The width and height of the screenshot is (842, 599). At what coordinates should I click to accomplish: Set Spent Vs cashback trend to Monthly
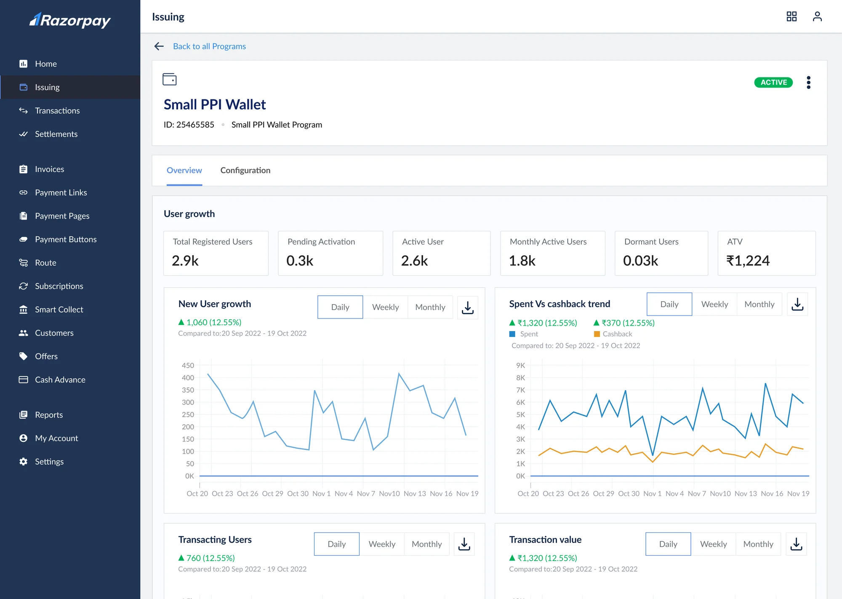[x=759, y=305]
